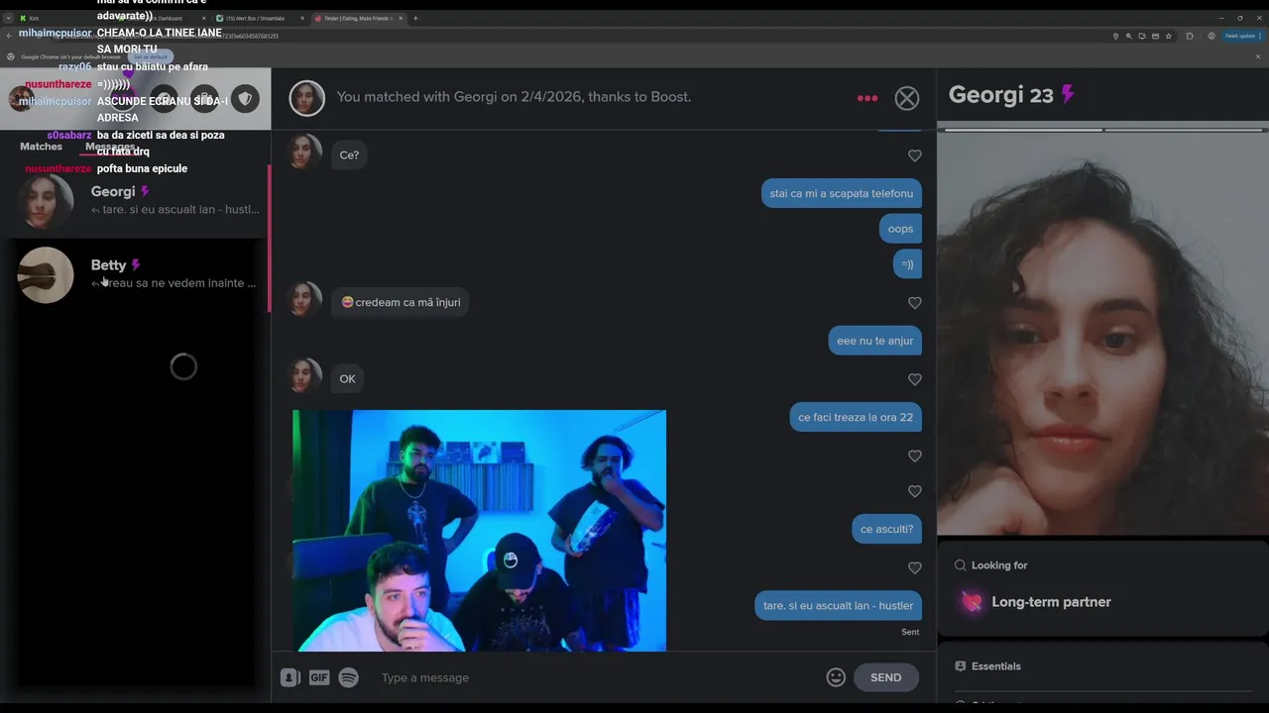
Task: Open the shared group photo in chat
Action: coord(479,531)
